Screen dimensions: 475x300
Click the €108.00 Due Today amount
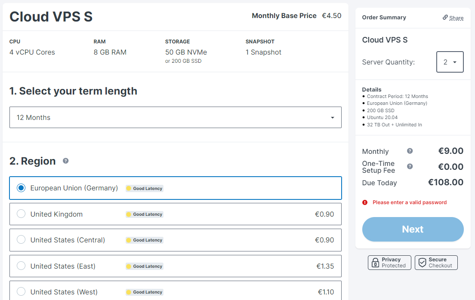(445, 182)
